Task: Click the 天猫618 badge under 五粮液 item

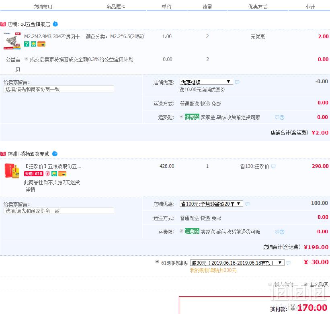Action: [x=34, y=173]
